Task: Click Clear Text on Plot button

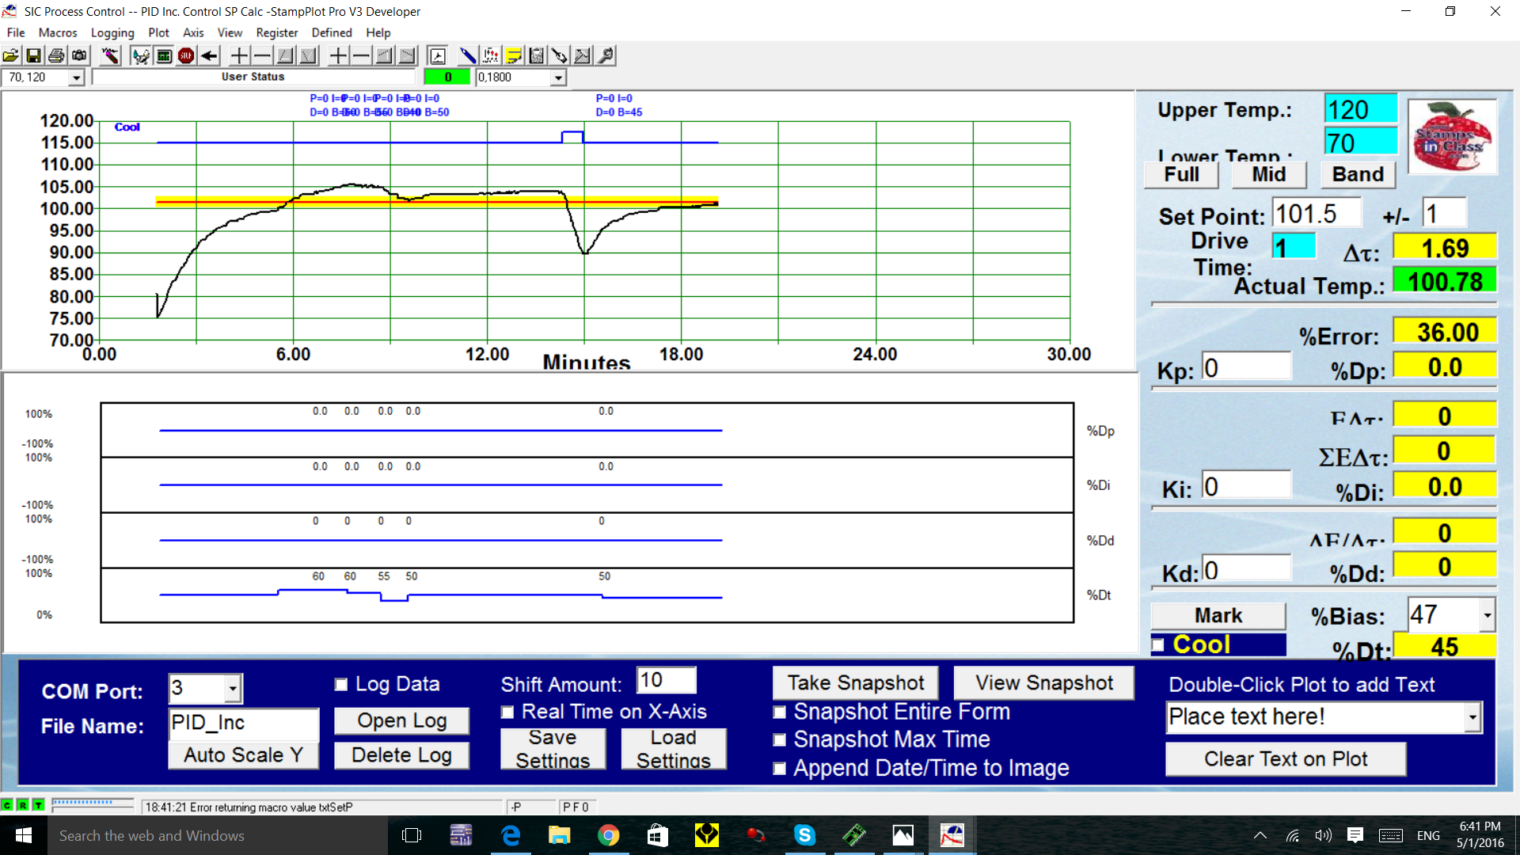Action: (1286, 759)
